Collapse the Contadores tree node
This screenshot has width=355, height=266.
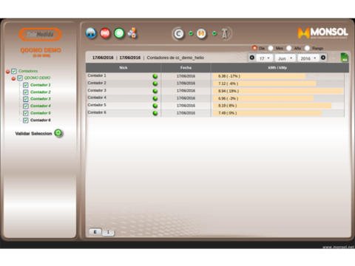point(8,72)
